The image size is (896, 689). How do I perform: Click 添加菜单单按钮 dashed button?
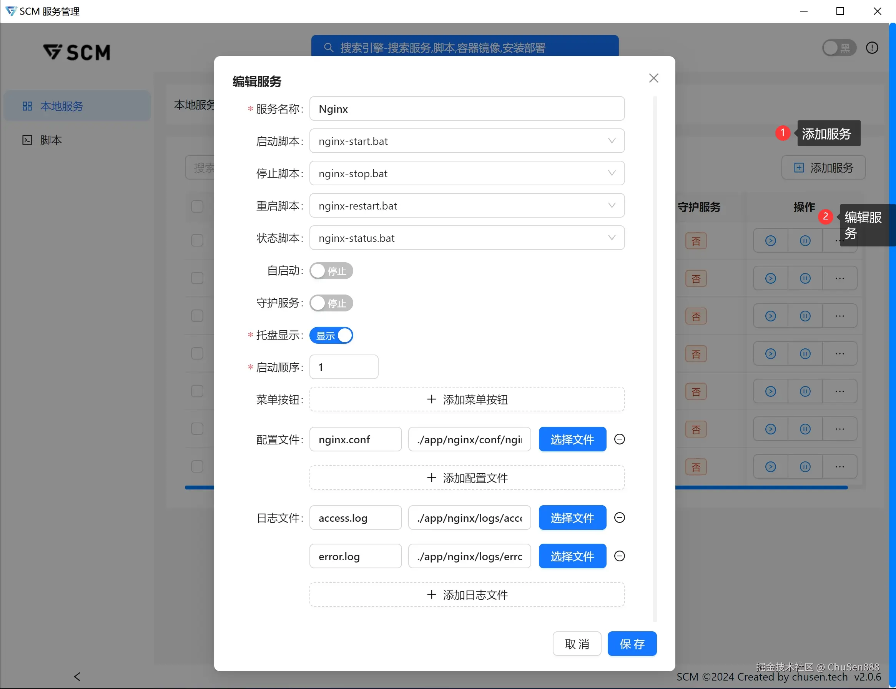467,399
